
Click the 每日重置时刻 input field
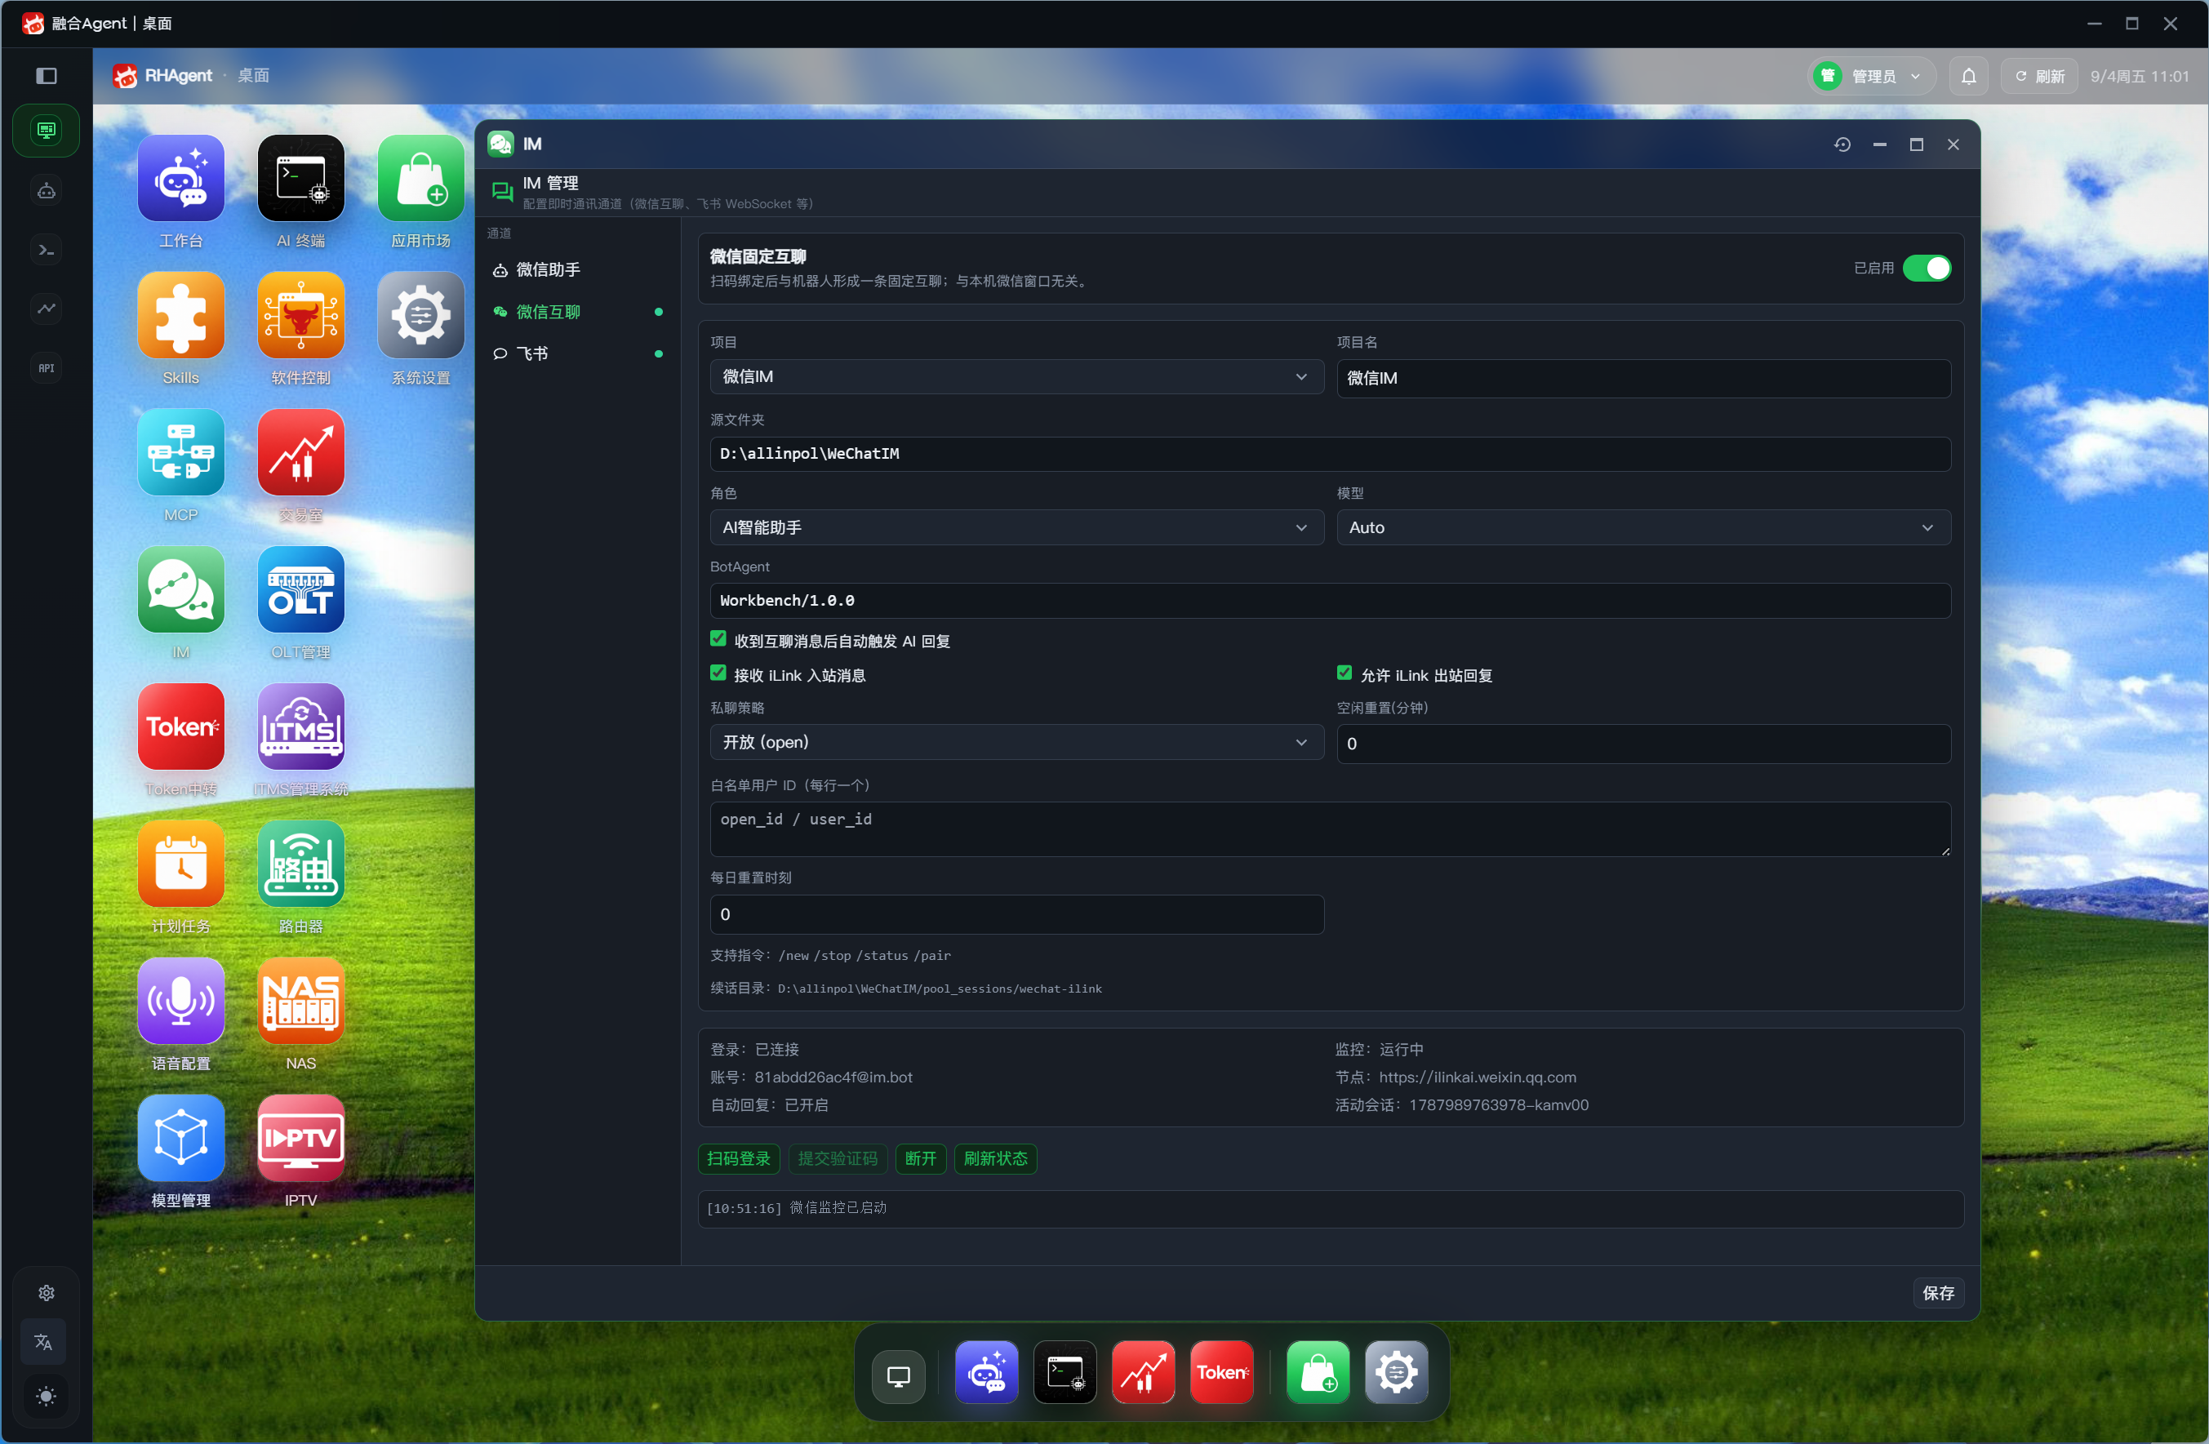(1016, 915)
